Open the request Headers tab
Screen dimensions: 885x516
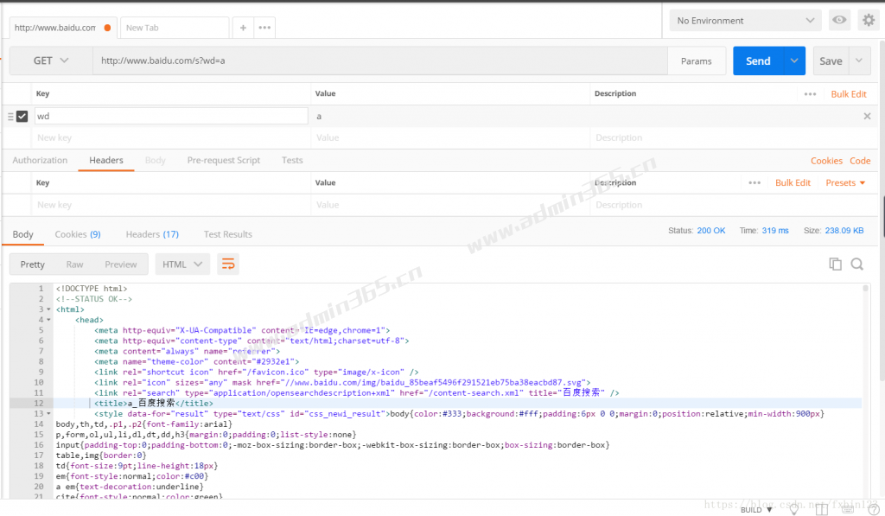point(106,161)
